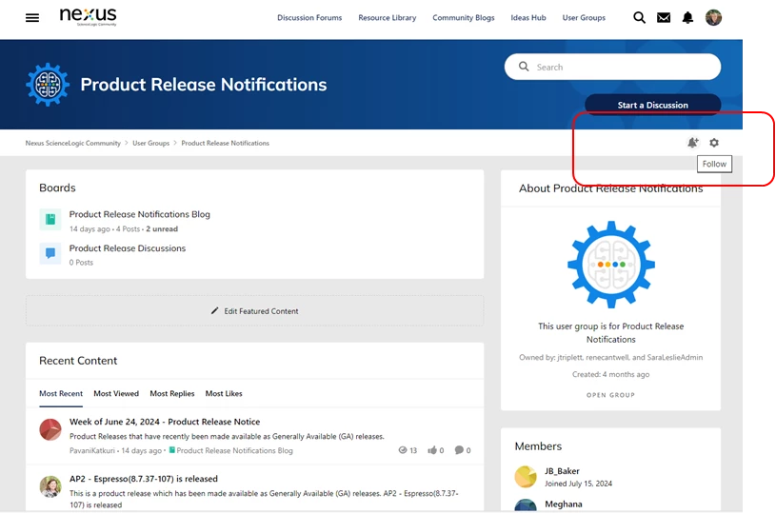
Task: Click Product Release Notifications breadcrumb
Action: (225, 143)
